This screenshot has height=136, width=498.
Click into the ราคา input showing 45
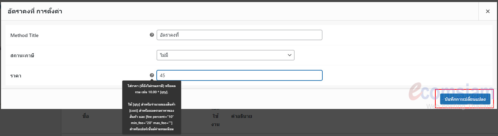click(x=239, y=75)
